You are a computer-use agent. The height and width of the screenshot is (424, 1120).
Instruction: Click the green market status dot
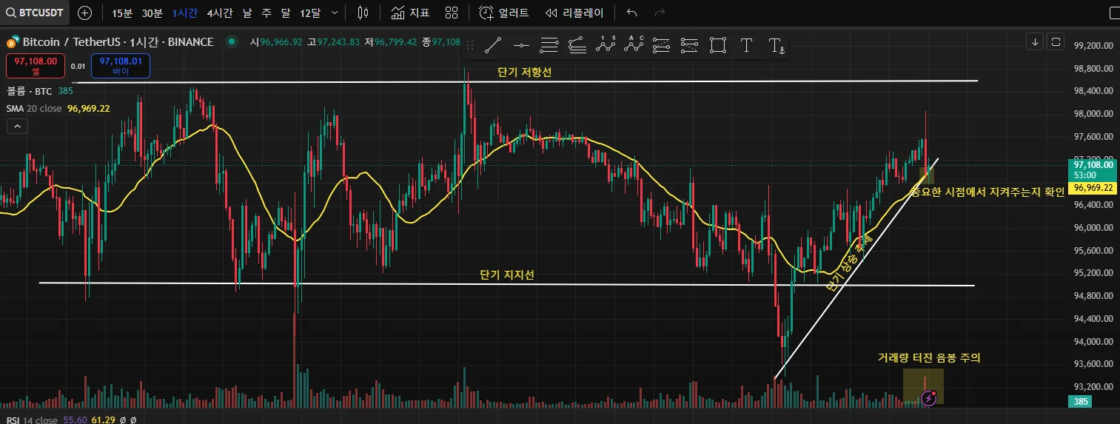232,41
